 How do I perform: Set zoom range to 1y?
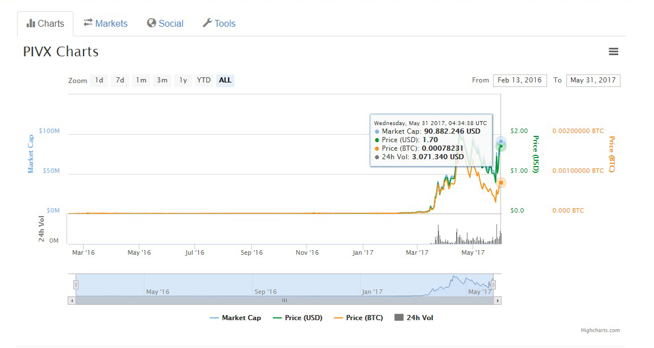tap(183, 80)
